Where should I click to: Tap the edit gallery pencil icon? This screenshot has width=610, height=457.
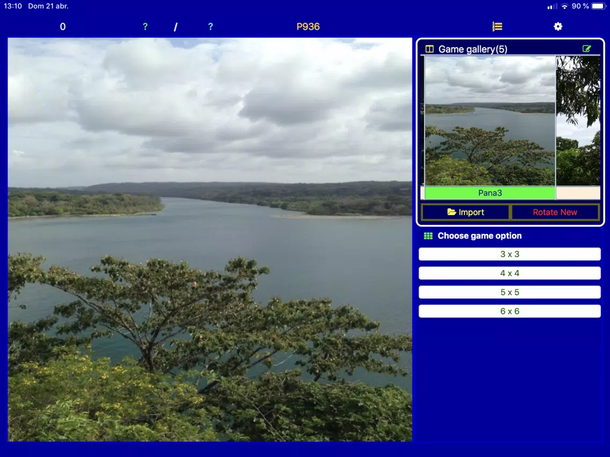[587, 49]
